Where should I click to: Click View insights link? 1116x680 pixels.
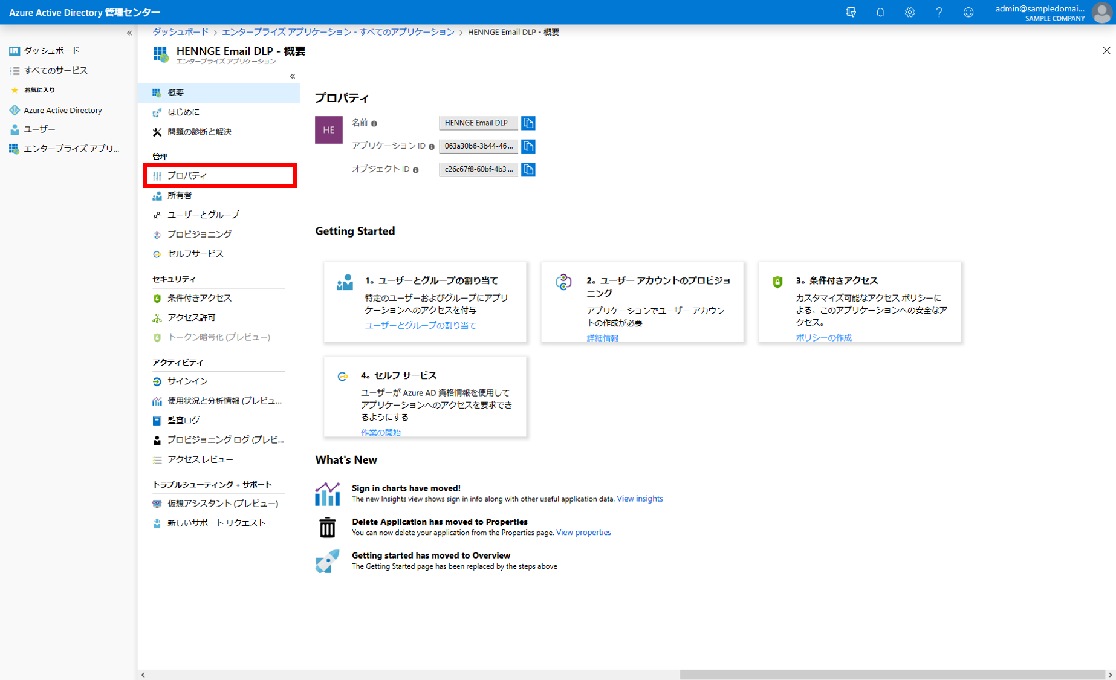tap(640, 499)
